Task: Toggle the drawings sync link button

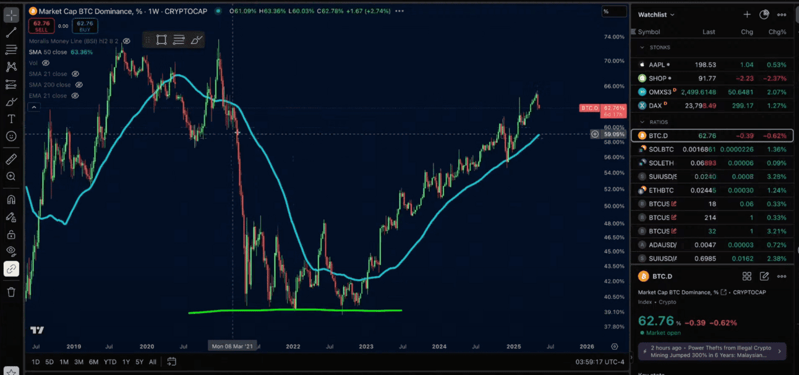Action: [11, 269]
